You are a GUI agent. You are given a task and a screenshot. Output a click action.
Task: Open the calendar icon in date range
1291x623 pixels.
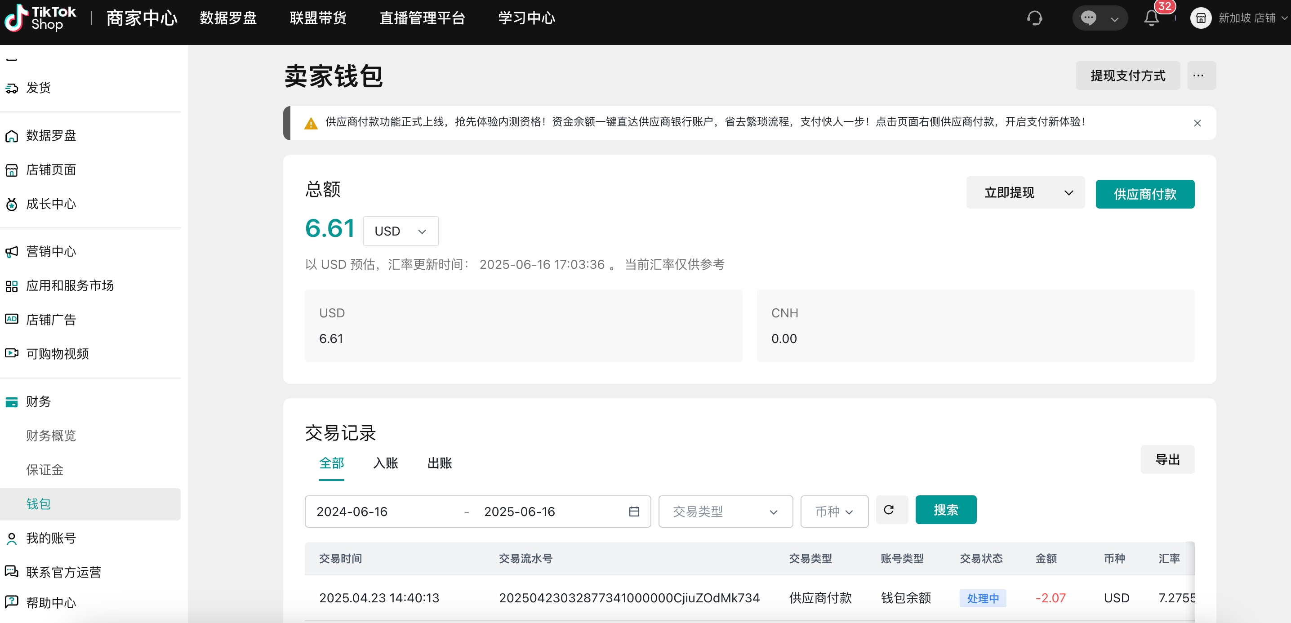634,511
